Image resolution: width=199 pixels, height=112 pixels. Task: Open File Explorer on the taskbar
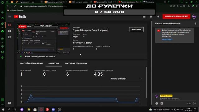tap(29, 110)
